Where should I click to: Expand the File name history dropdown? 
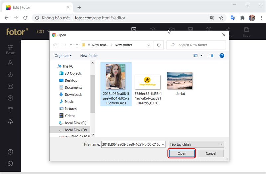pyautogui.click(x=163, y=144)
